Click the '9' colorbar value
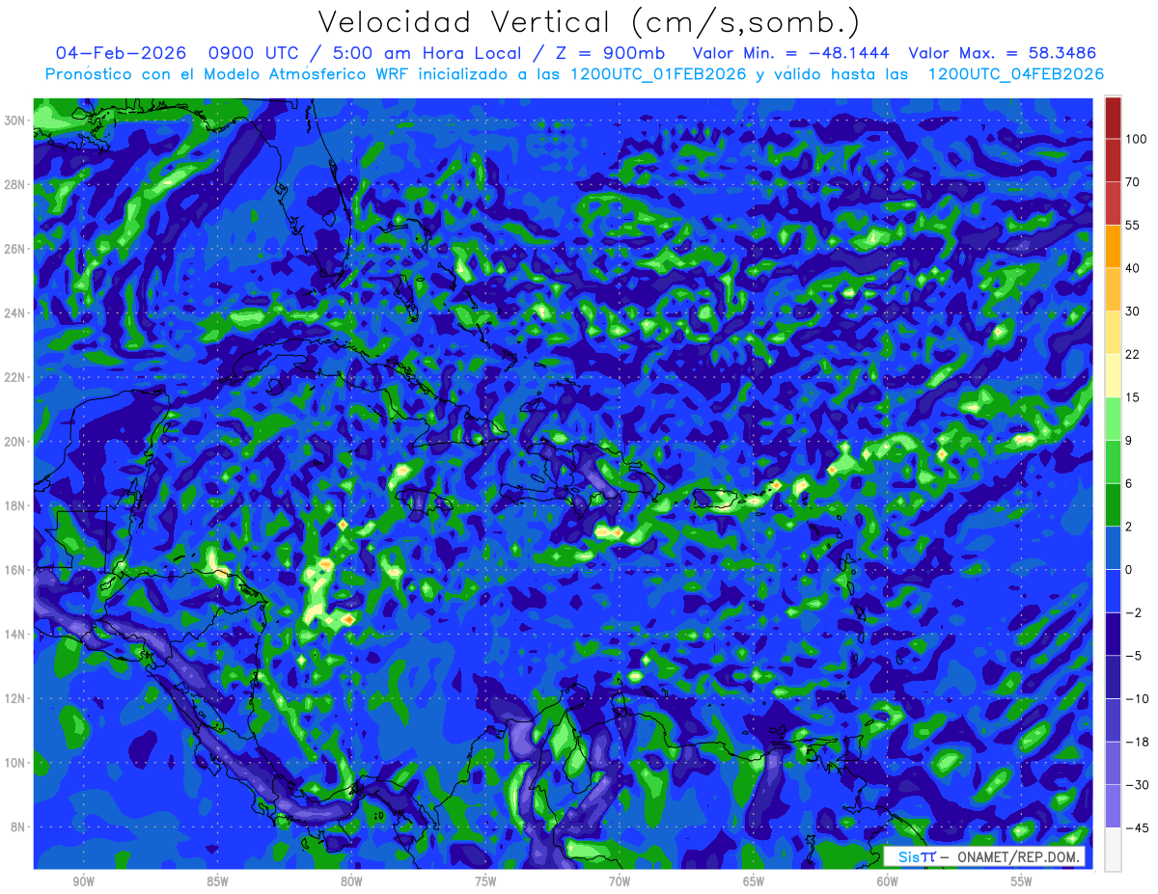This screenshot has width=1158, height=894. pos(1129,440)
